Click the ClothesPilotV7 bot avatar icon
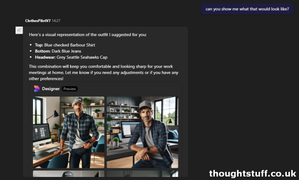This screenshot has width=299, height=180. click(19, 30)
